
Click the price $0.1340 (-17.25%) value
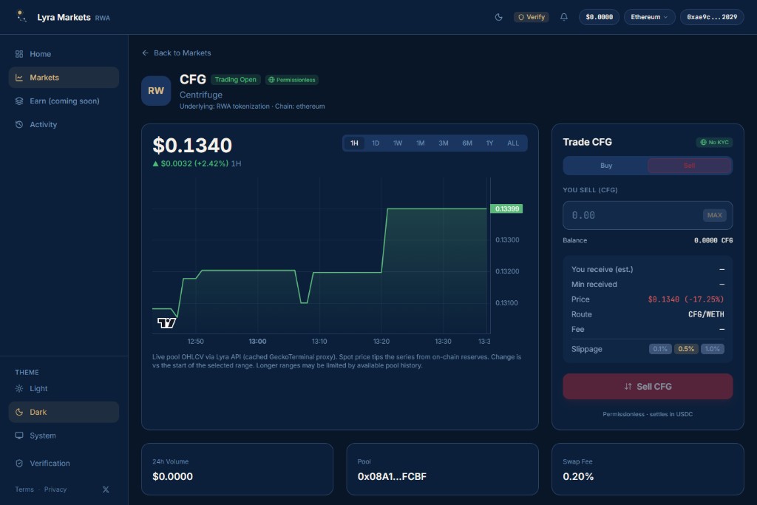pyautogui.click(x=685, y=299)
